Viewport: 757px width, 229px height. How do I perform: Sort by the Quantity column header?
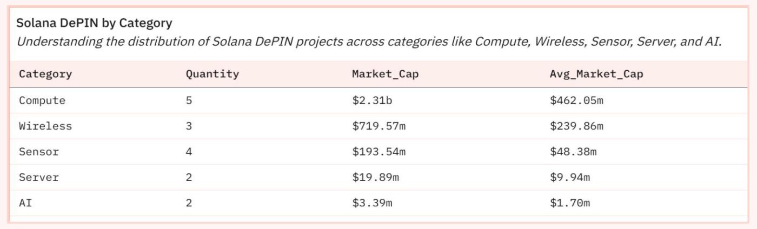pos(212,74)
